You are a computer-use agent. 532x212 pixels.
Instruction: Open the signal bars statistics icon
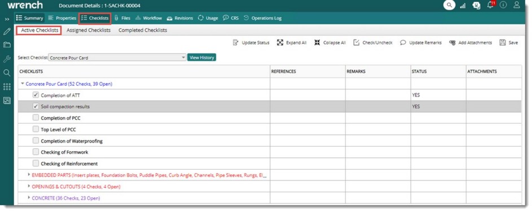[x=463, y=6]
